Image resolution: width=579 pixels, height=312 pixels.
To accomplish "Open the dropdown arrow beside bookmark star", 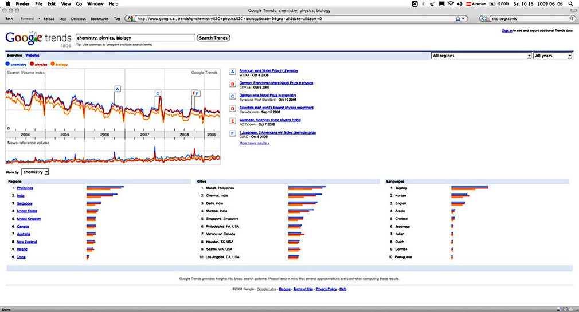I will click(x=463, y=18).
